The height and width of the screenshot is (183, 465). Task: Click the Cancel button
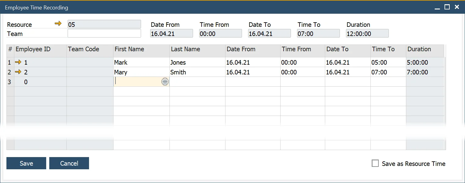pyautogui.click(x=69, y=163)
